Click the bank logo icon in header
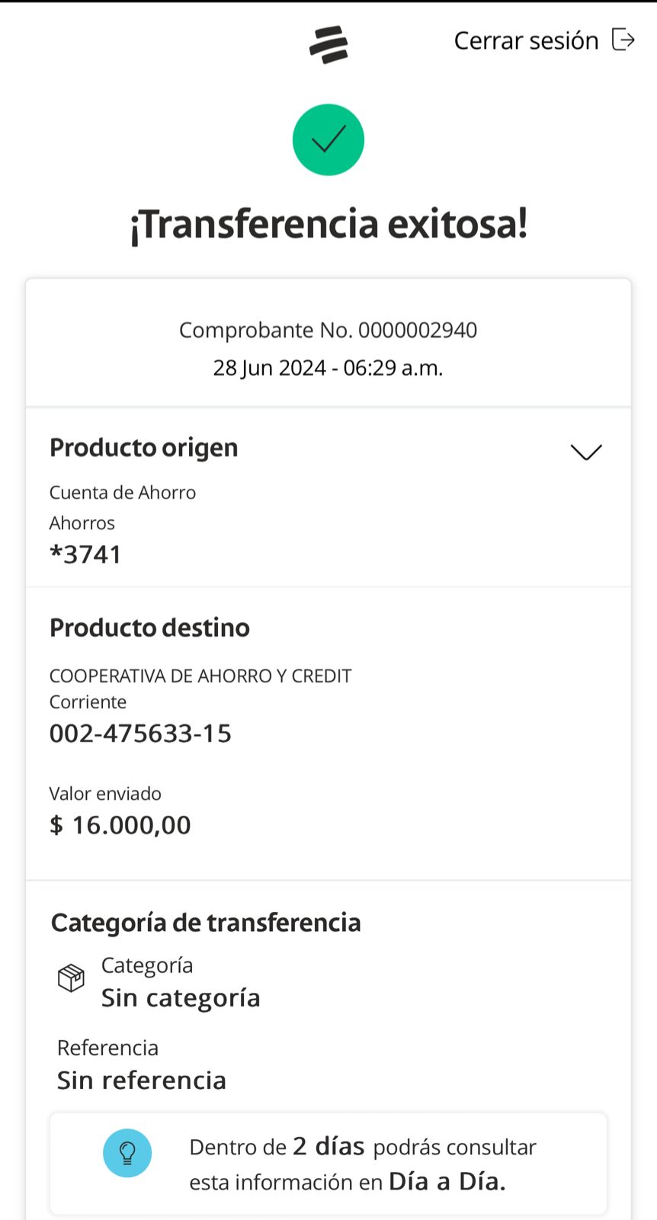657x1220 pixels. tap(328, 44)
